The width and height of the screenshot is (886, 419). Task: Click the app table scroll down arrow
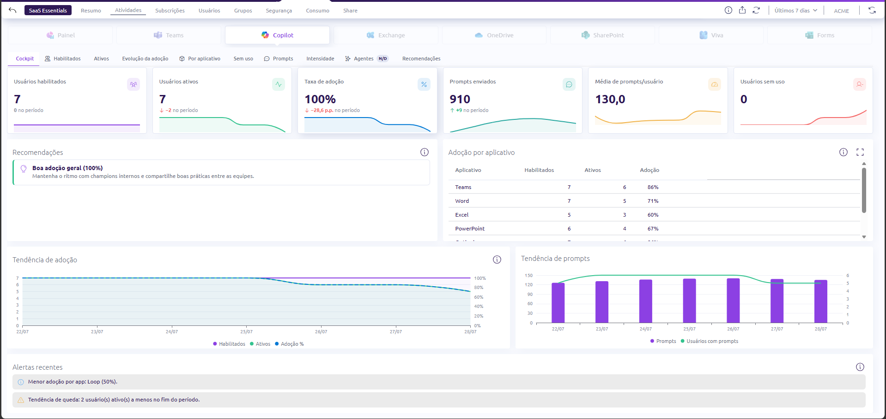pos(864,237)
